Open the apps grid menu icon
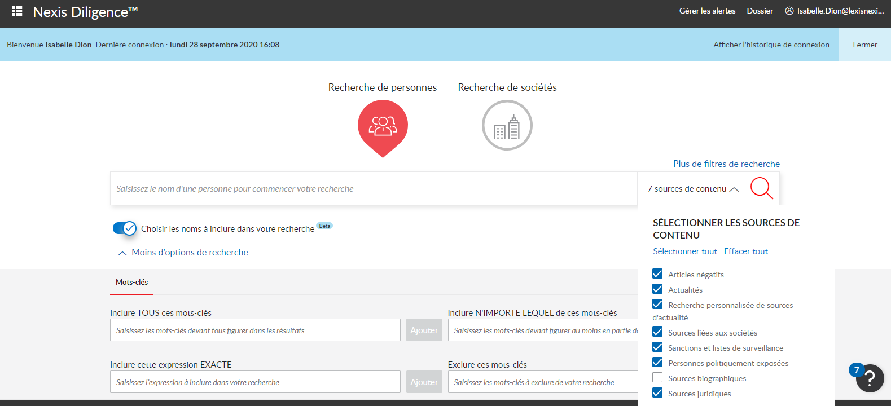891x406 pixels. click(x=17, y=11)
